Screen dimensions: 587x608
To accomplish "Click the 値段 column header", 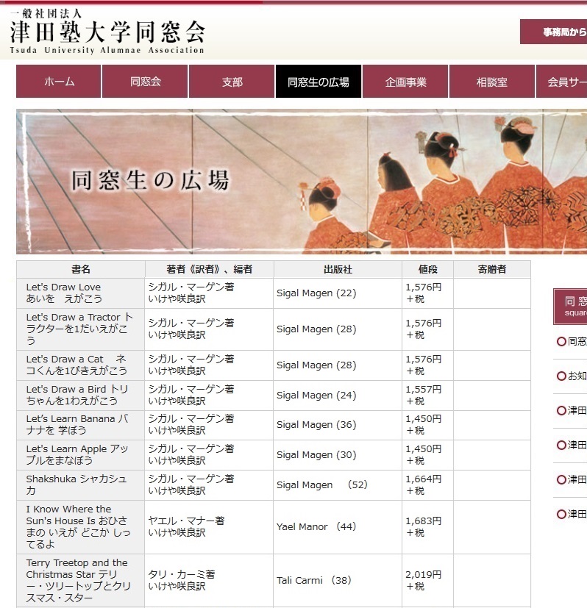I will coord(427,269).
